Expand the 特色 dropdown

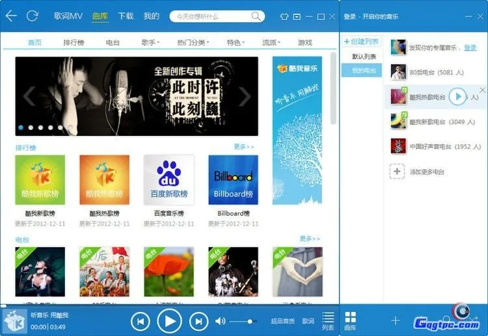point(236,42)
